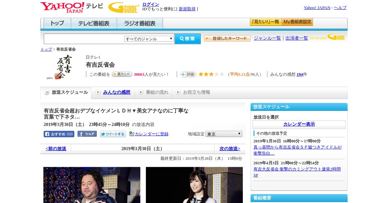Click the 検索 search button

tap(188, 39)
